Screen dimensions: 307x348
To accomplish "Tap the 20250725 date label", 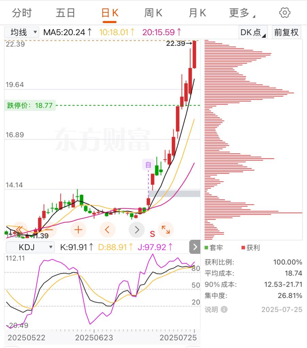I will [178, 337].
